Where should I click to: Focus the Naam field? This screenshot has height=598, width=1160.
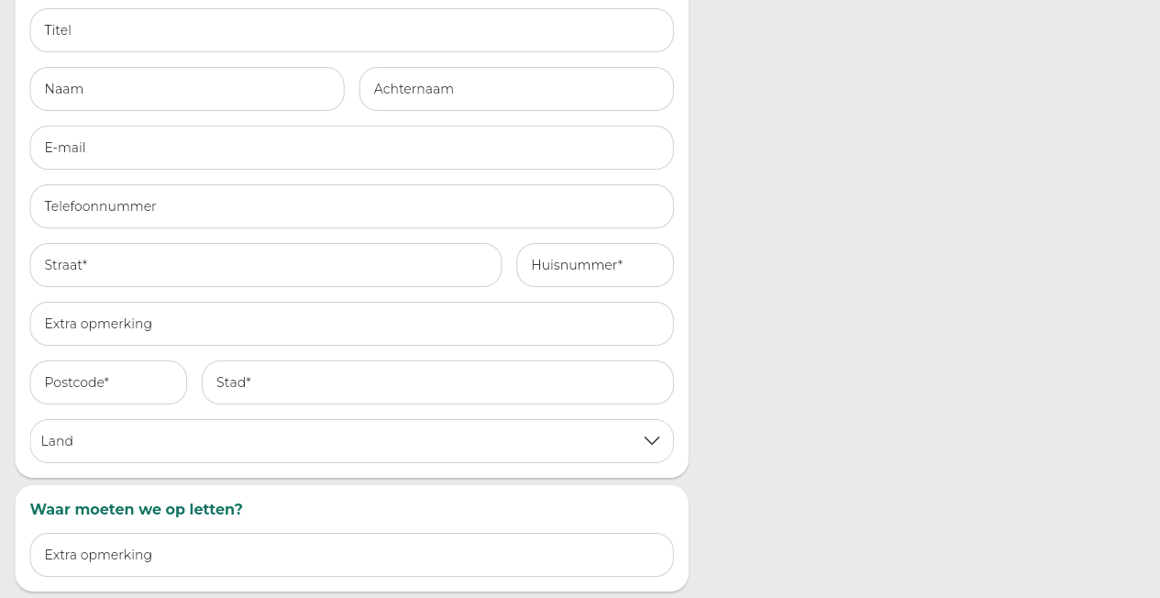click(187, 89)
